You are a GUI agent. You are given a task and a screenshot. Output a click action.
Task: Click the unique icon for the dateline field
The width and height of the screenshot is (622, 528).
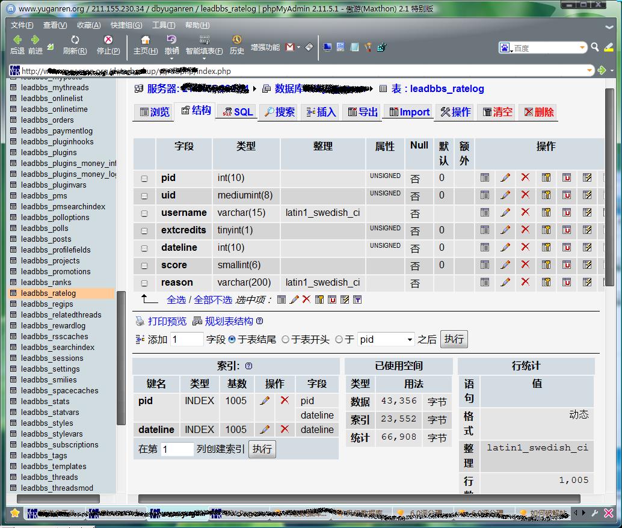tap(567, 248)
